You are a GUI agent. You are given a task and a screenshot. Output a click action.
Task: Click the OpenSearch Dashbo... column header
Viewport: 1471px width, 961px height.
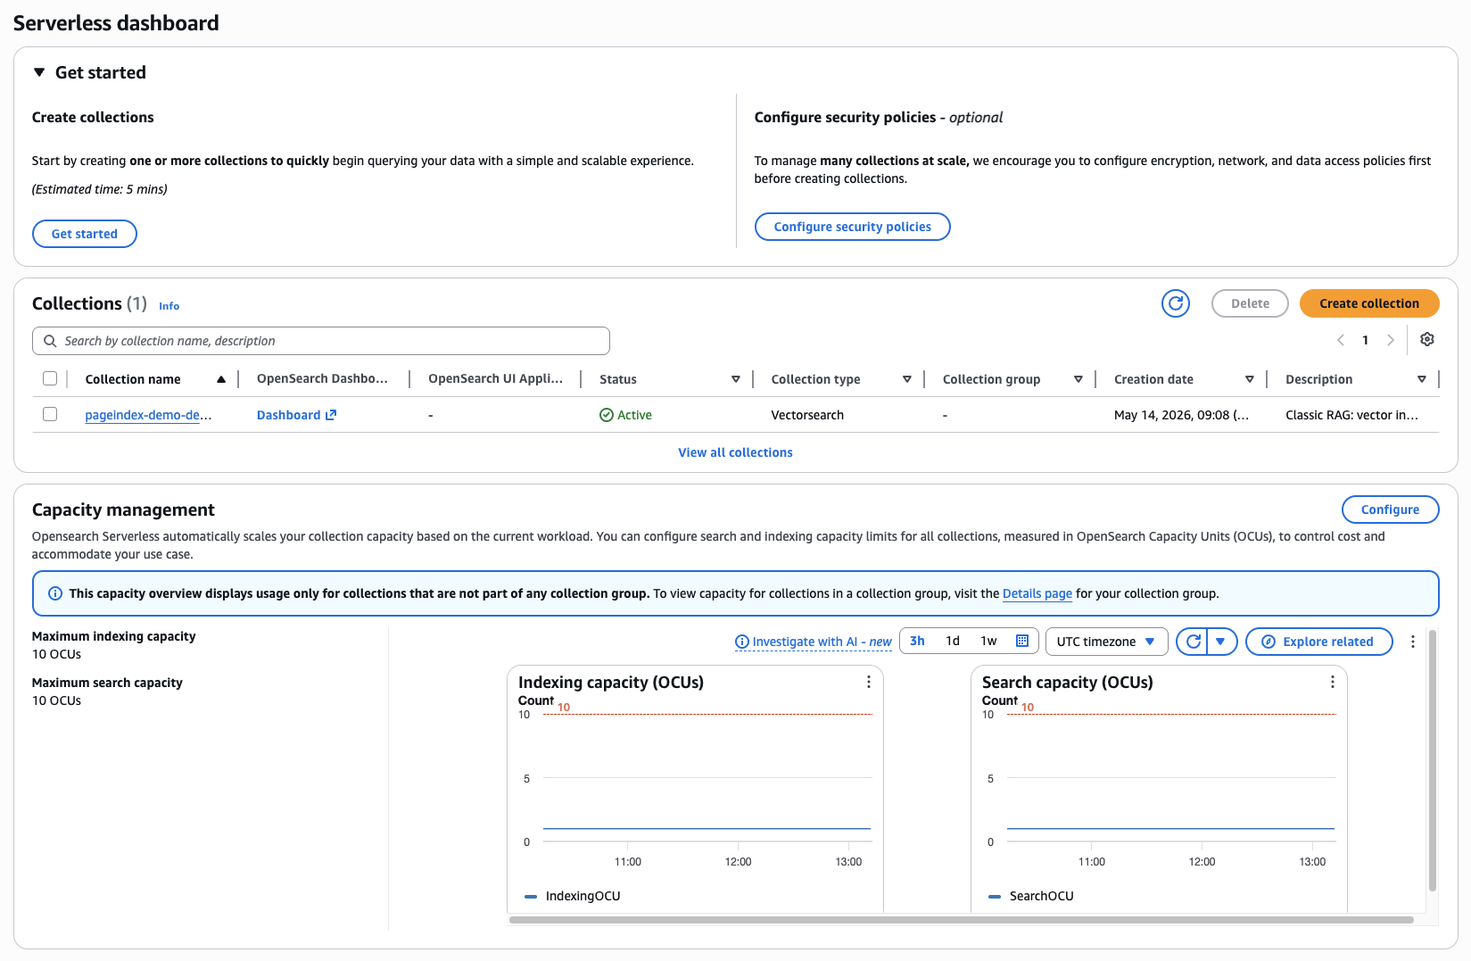(322, 378)
